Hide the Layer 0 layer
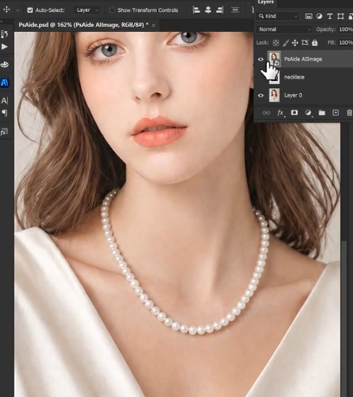353x397 pixels. point(261,96)
